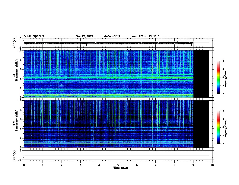Click the ch.1 waveform trace panel
The height and width of the screenshot is (185, 239).
tap(118, 43)
